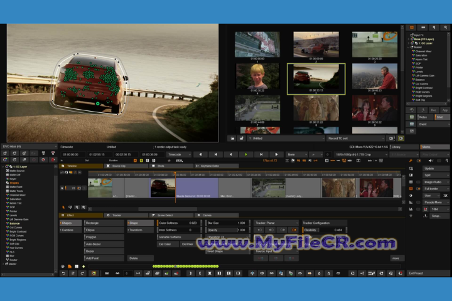Click the orange wrench icon on right panel

pos(411,161)
